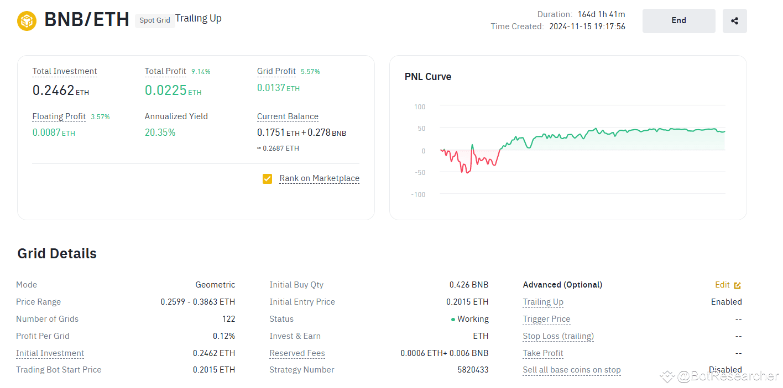
Task: Toggle the Rank on Marketplace checkbox
Action: (268, 179)
